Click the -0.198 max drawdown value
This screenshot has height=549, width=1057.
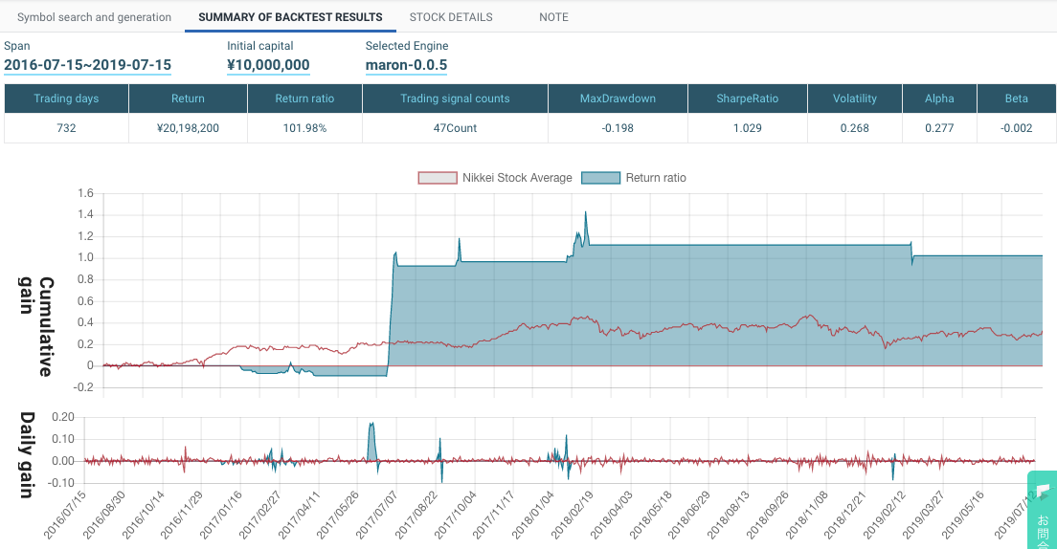(x=618, y=128)
